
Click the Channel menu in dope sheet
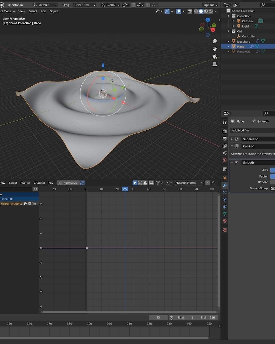pyautogui.click(x=39, y=183)
